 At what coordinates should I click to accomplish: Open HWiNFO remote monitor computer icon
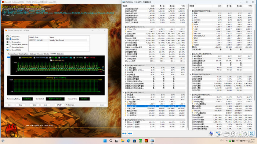pyautogui.click(x=211, y=133)
